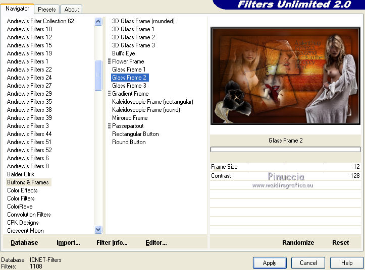Select Andrew's Filters 10 category
The height and width of the screenshot is (270, 365).
pos(29,29)
